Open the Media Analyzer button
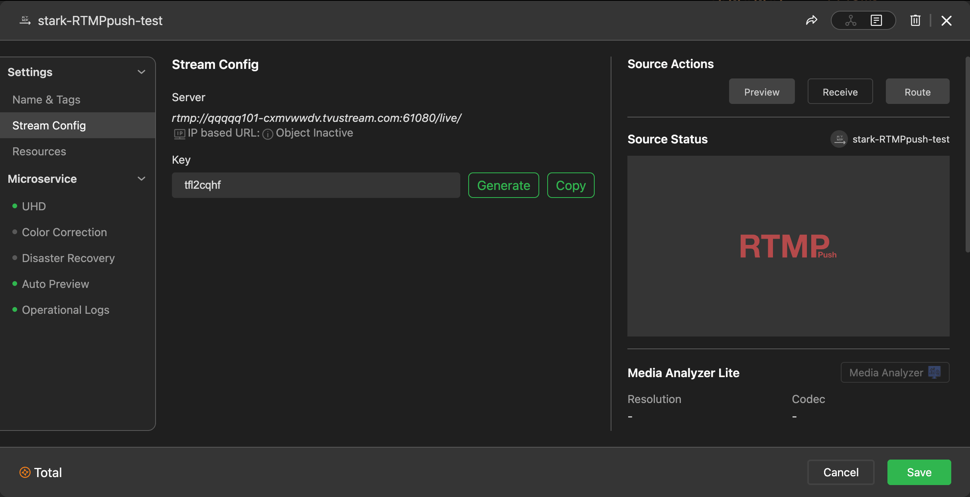This screenshot has height=497, width=970. click(x=895, y=372)
